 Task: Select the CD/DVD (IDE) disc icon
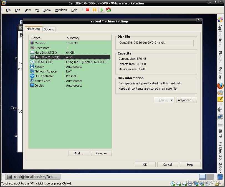[32, 62]
